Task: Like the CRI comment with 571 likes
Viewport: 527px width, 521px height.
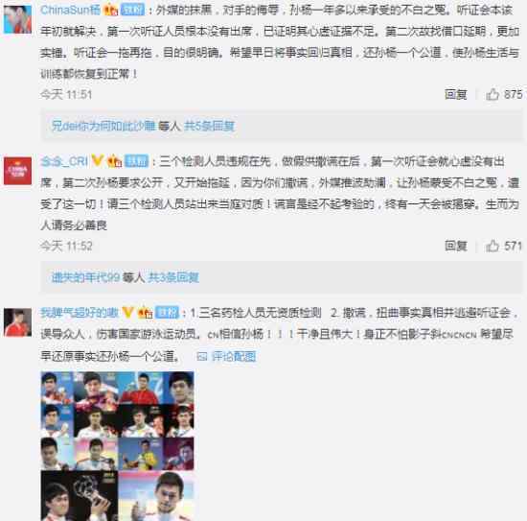Action: 493,246
